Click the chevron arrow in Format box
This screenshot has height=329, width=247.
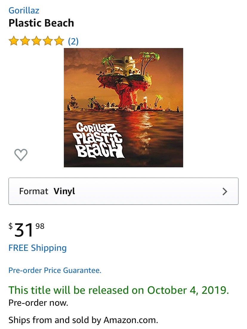(x=225, y=191)
